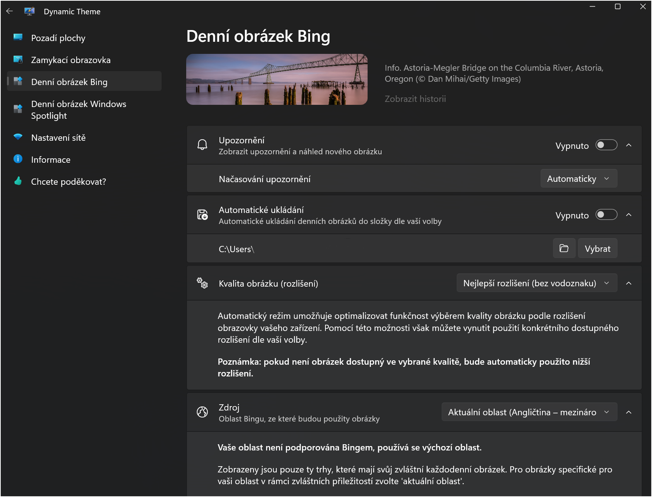Click the thumbs-up Chcete poděkovat icon
Image resolution: width=652 pixels, height=497 pixels.
[18, 181]
